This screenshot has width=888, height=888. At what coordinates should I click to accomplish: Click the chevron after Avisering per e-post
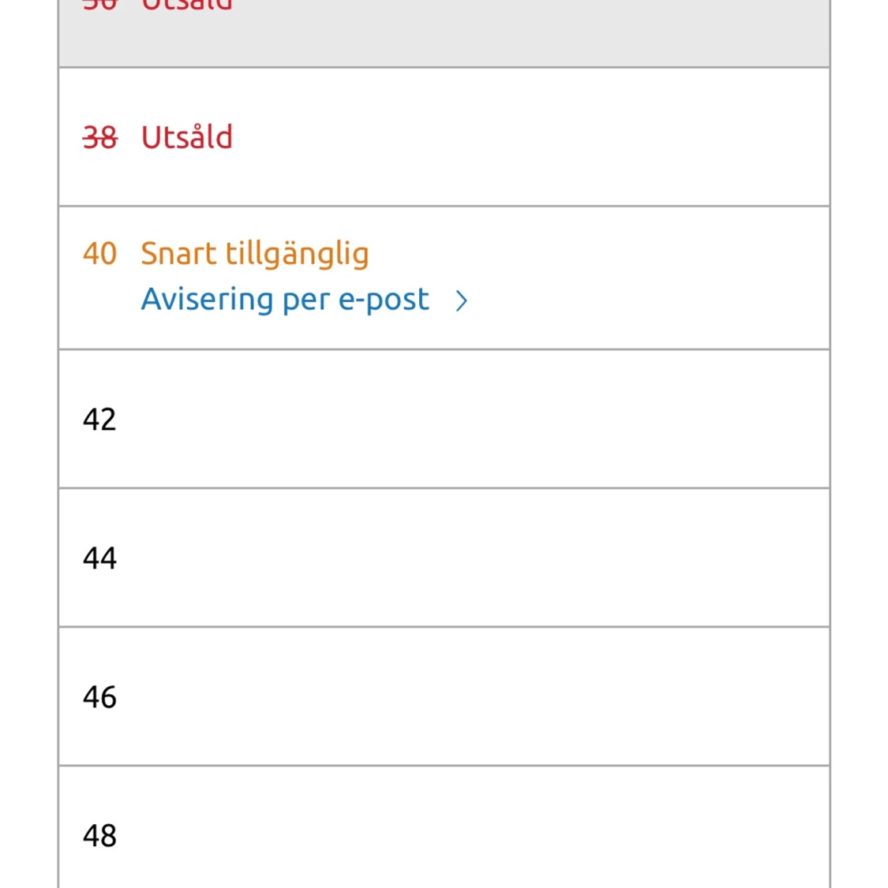(x=462, y=300)
